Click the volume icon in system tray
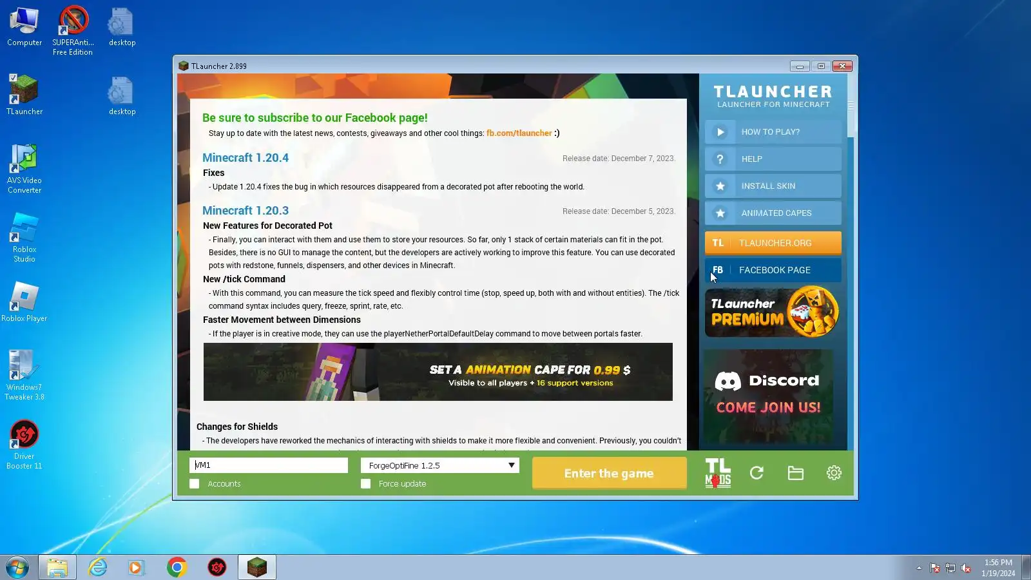The height and width of the screenshot is (580, 1031). coord(966,568)
